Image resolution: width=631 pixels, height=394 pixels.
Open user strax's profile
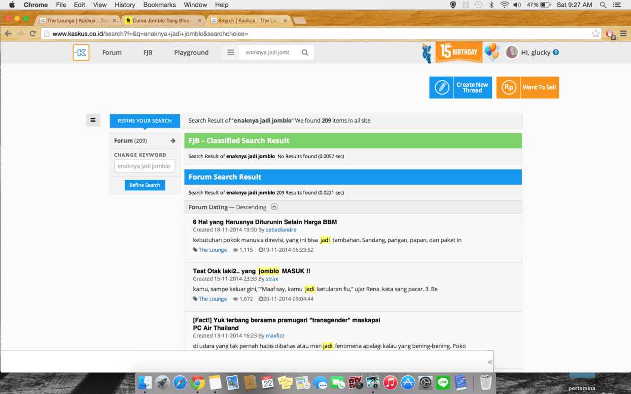click(272, 279)
